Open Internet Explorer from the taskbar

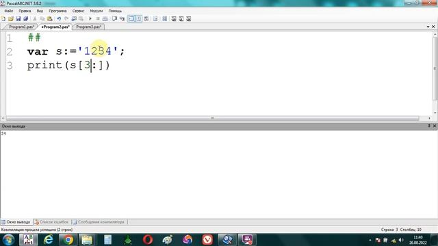tap(48, 240)
